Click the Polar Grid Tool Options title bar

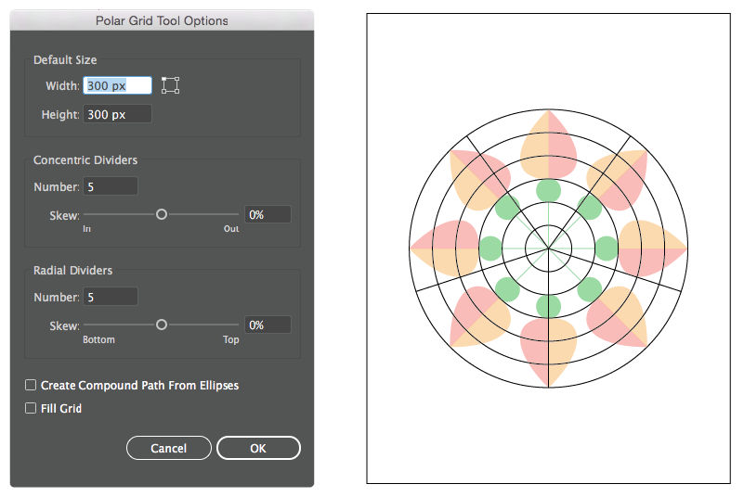[x=162, y=19]
